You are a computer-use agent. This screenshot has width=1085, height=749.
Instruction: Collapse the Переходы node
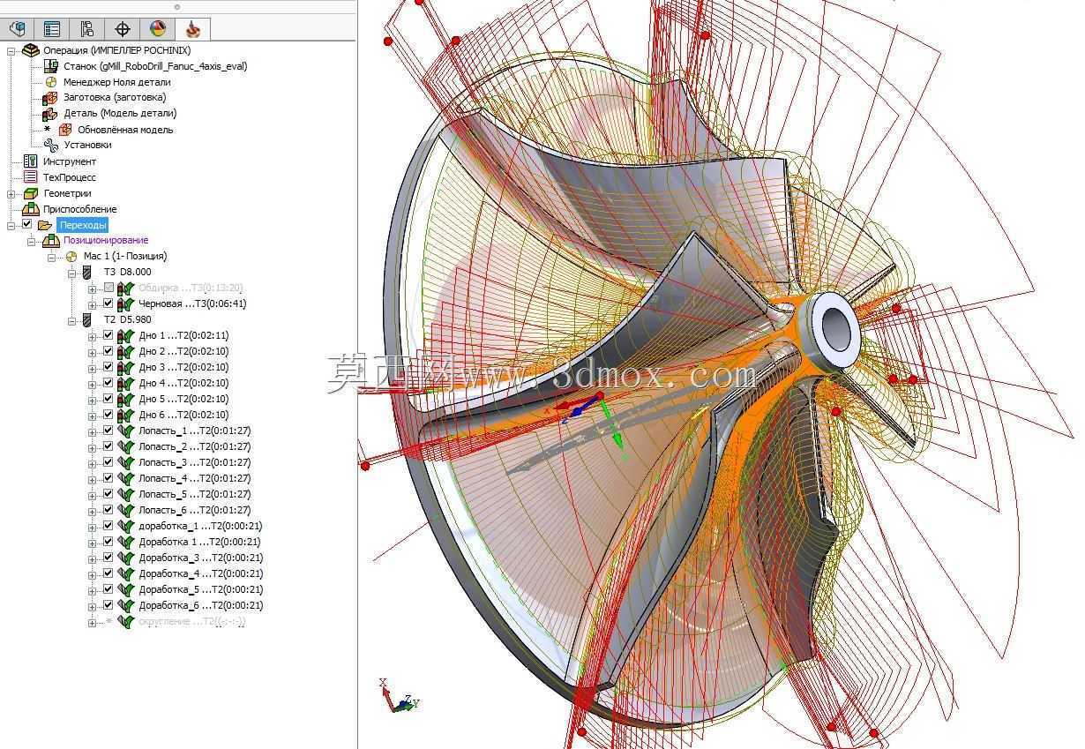pyautogui.click(x=11, y=225)
